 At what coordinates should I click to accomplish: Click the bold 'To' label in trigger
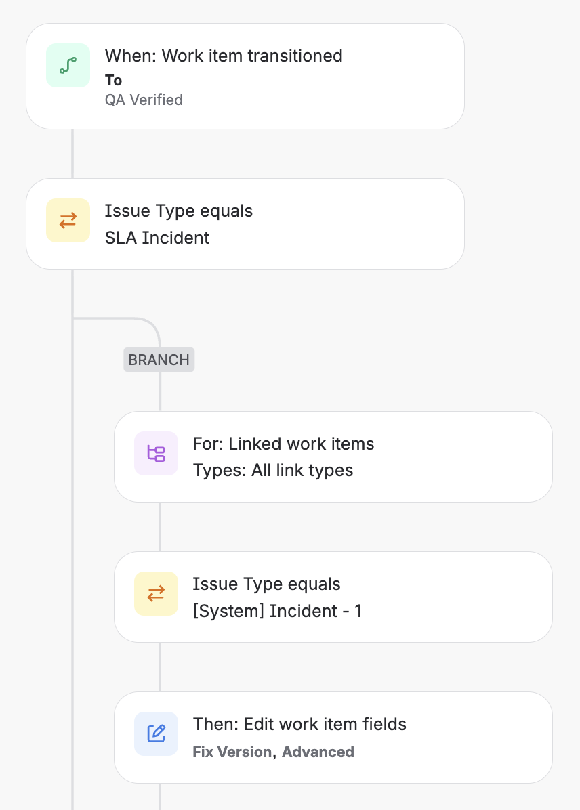coord(114,80)
